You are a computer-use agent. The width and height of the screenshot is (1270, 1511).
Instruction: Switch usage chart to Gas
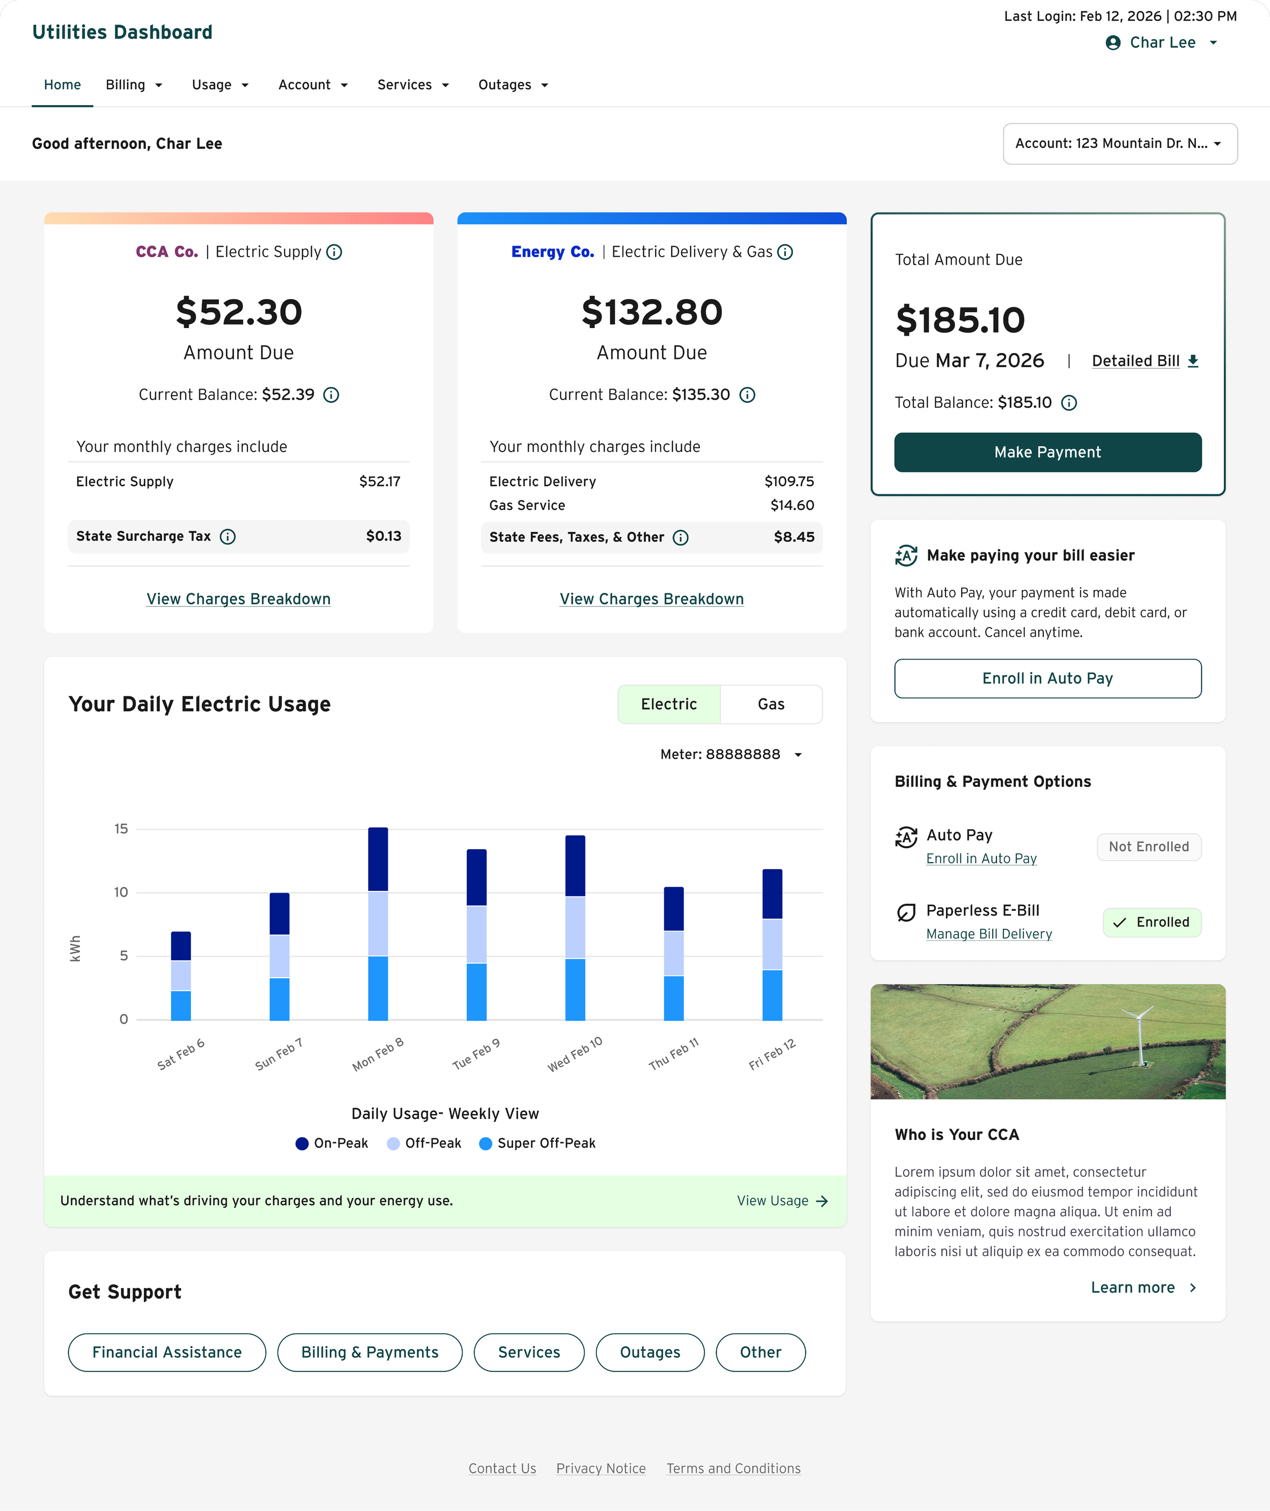(x=770, y=704)
